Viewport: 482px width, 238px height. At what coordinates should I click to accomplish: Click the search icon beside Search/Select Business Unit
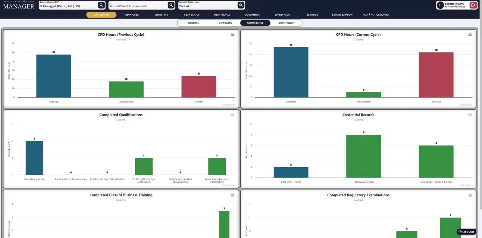click(171, 5)
